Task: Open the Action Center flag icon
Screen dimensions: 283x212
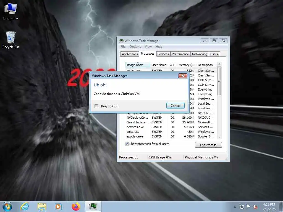Action: (248, 207)
